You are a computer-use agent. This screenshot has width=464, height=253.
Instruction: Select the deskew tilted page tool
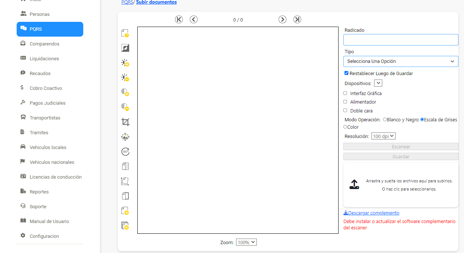125,181
